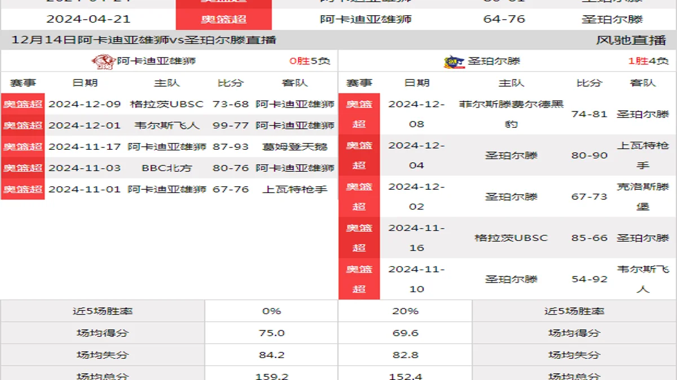The height and width of the screenshot is (380, 677).
Task: Click average conceded value 82.8
Action: click(405, 355)
